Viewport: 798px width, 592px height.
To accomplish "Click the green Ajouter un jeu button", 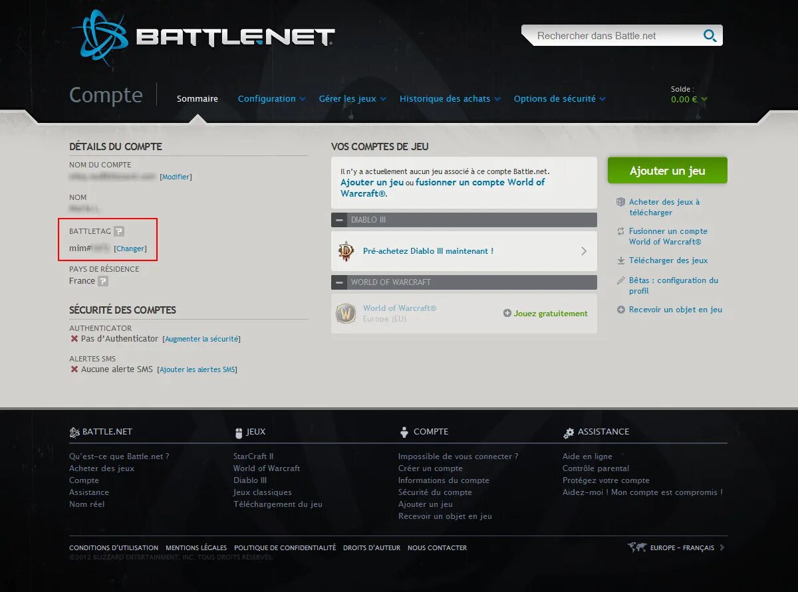I will (x=667, y=170).
